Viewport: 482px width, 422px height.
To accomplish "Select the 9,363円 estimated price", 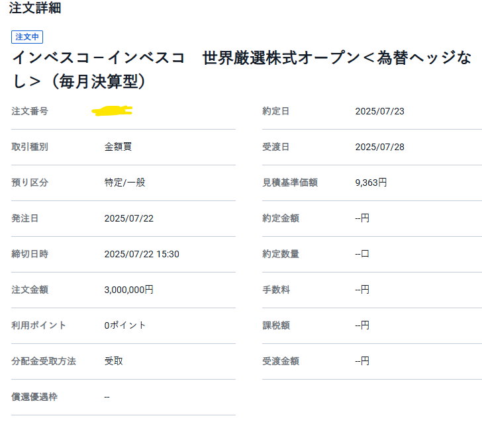I will (x=371, y=183).
